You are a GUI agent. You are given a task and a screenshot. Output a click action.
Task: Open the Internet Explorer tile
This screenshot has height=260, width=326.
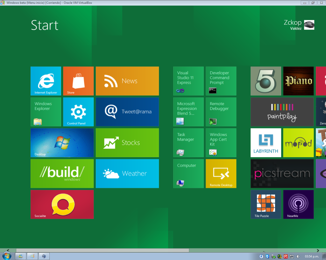pos(46,81)
